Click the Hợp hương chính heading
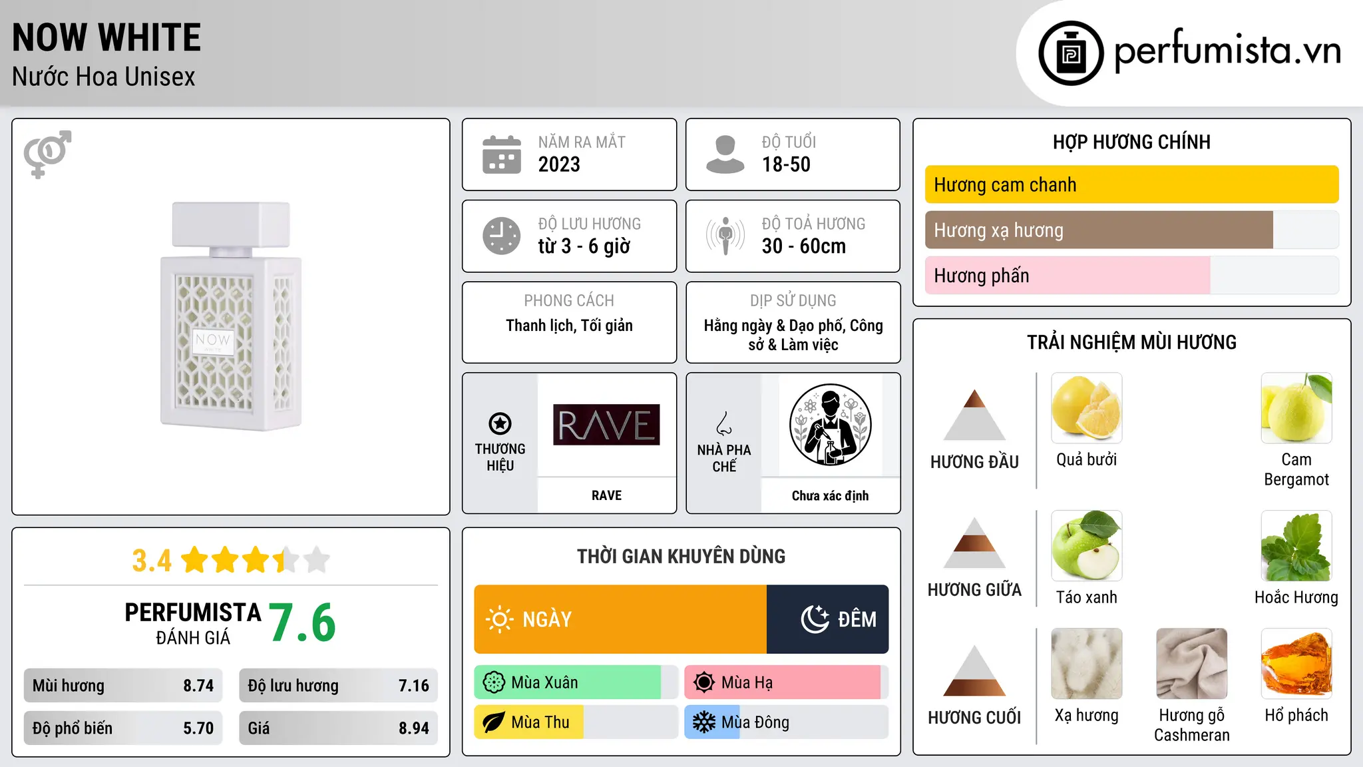Image resolution: width=1363 pixels, height=767 pixels. (1131, 142)
